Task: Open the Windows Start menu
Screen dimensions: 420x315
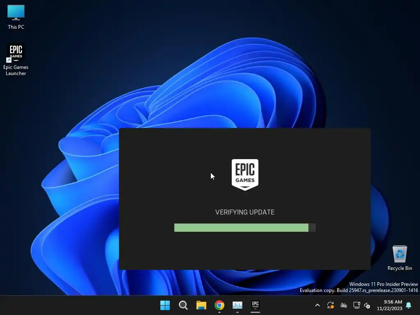Action: (x=165, y=305)
